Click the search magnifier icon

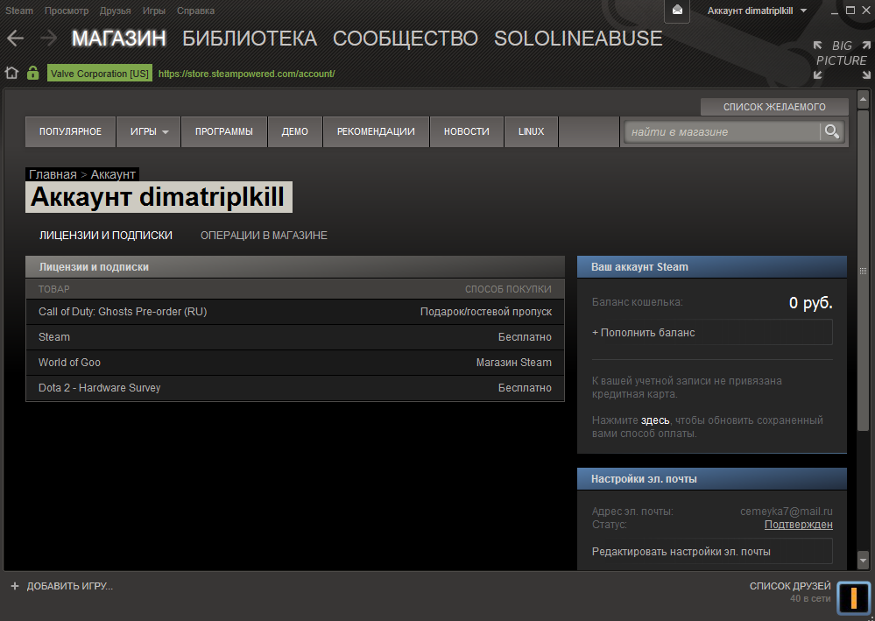[831, 131]
